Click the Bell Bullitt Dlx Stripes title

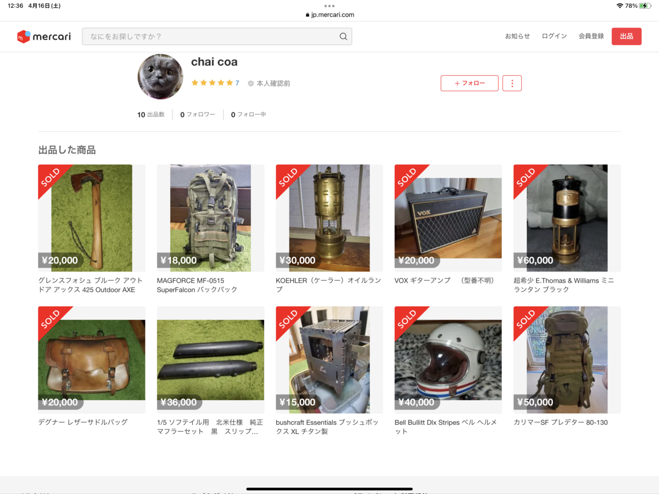[446, 427]
